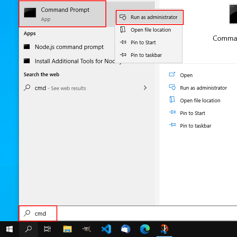The height and width of the screenshot is (237, 237).
Task: Click the Node.js command prompt icon
Action: pyautogui.click(x=26, y=47)
